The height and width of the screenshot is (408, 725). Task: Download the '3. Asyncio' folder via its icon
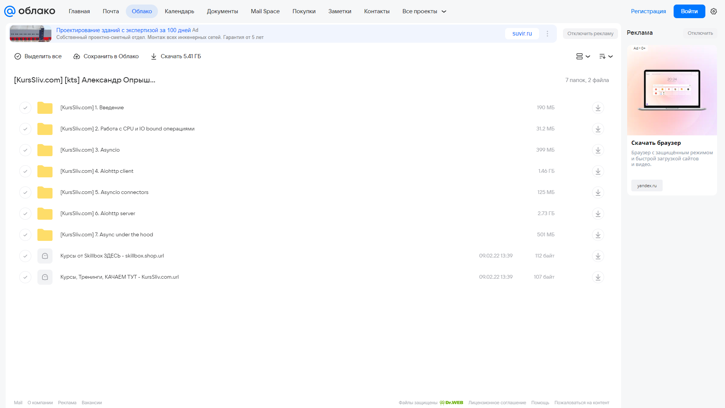(598, 150)
